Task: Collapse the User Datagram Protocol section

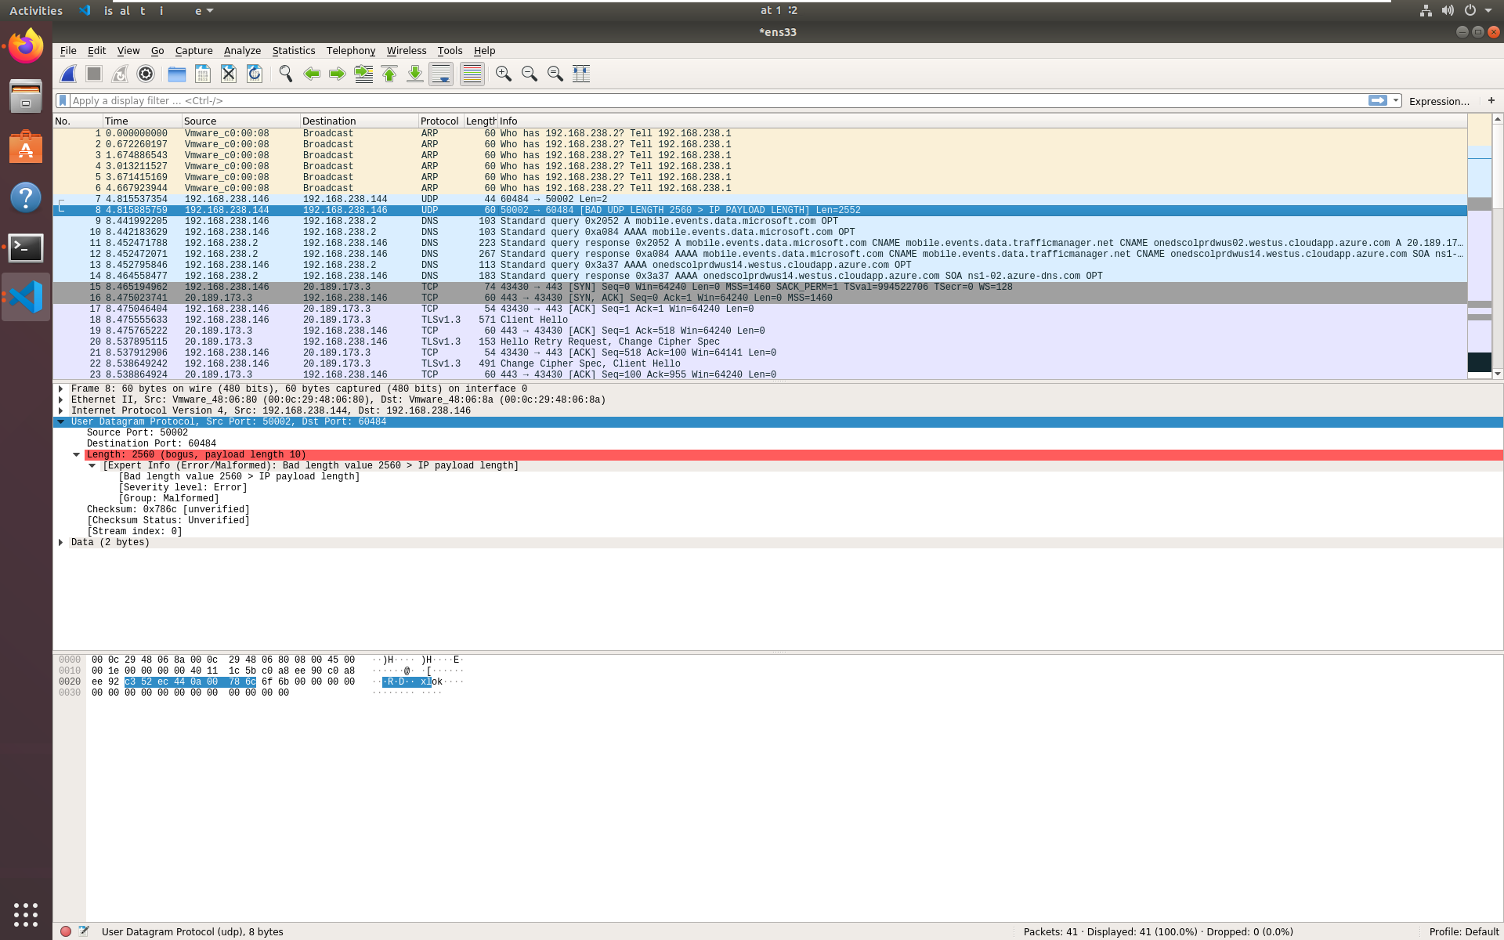Action: pos(61,421)
